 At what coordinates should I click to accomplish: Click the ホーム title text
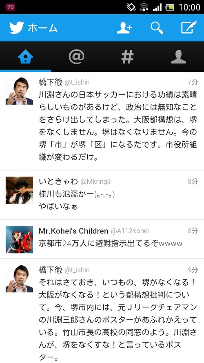pyautogui.click(x=42, y=28)
